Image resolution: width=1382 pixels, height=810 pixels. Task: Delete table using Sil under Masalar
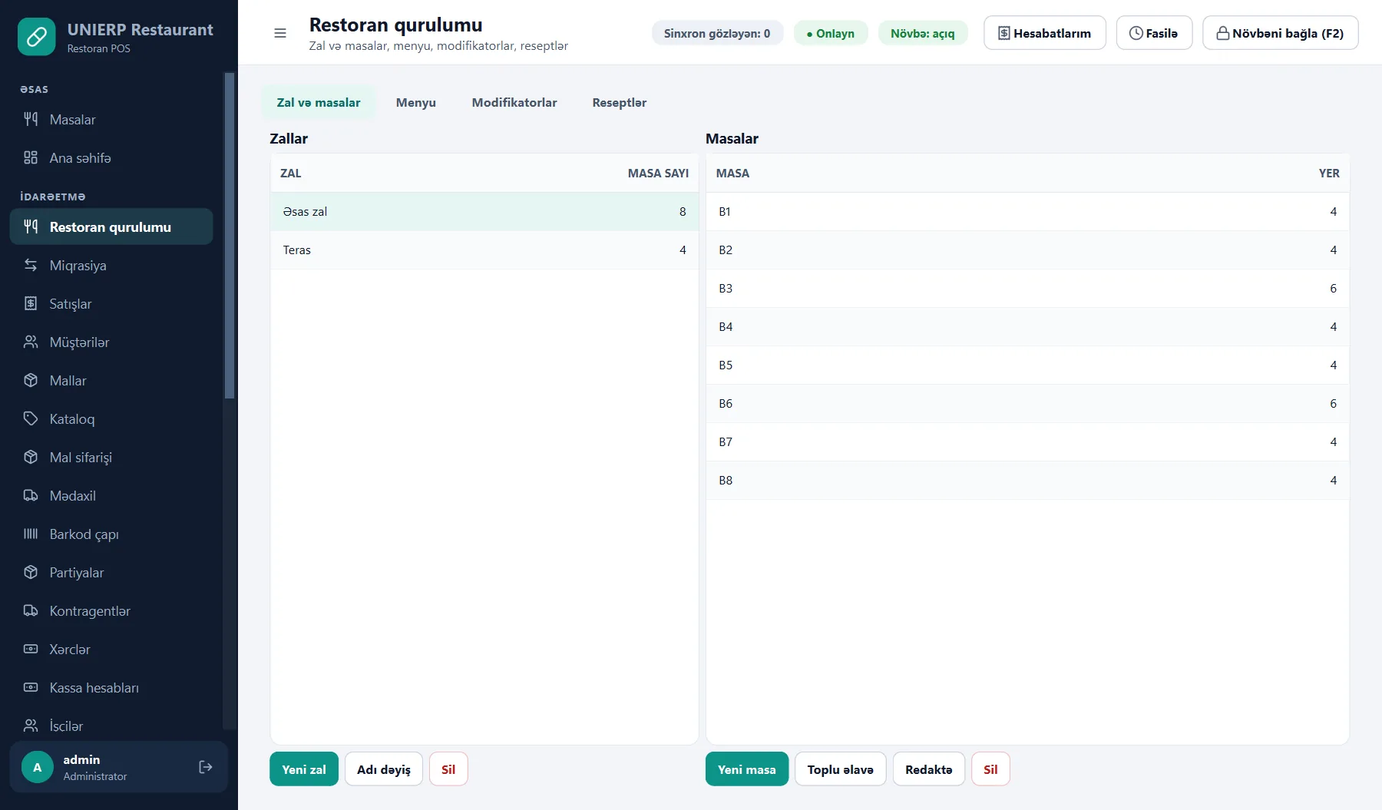click(x=991, y=769)
